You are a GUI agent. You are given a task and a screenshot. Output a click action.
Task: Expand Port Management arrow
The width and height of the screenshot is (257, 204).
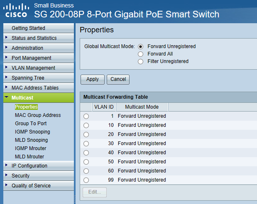tap(6, 57)
